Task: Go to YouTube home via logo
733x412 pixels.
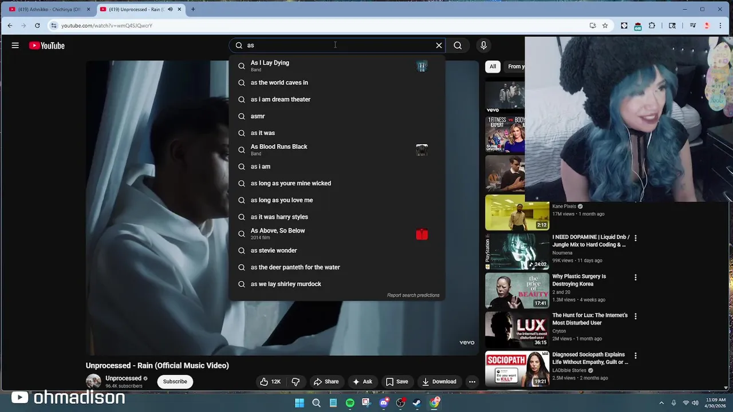Action: (47, 46)
